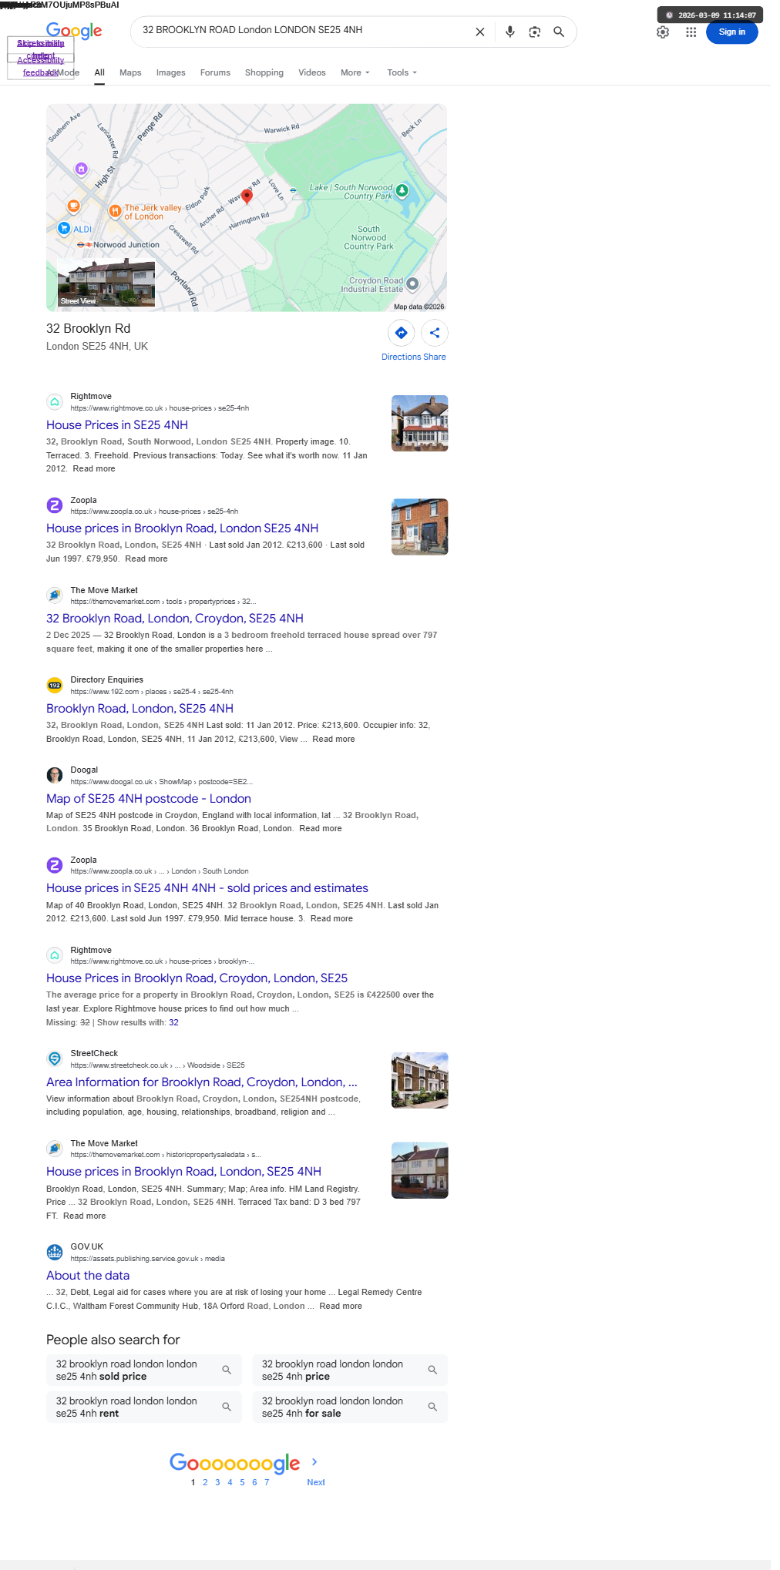The height and width of the screenshot is (1570, 780).
Task: Open the Google apps grid icon
Action: click(x=691, y=32)
